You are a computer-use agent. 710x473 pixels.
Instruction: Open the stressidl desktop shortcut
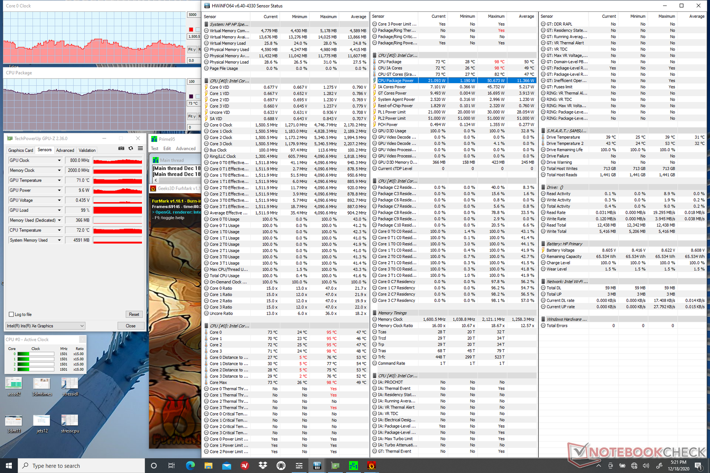[70, 386]
